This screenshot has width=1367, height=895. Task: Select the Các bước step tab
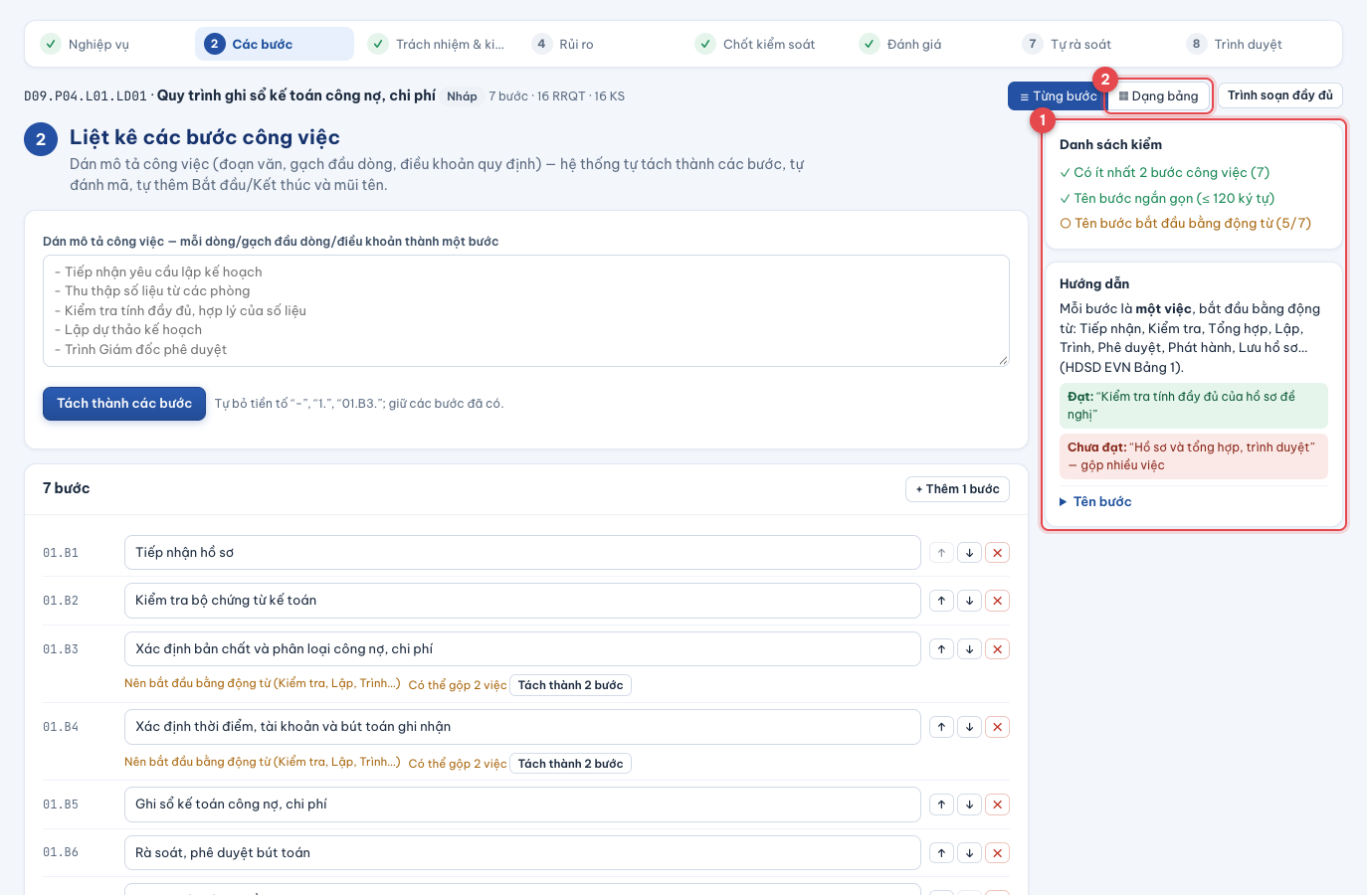pyautogui.click(x=275, y=44)
